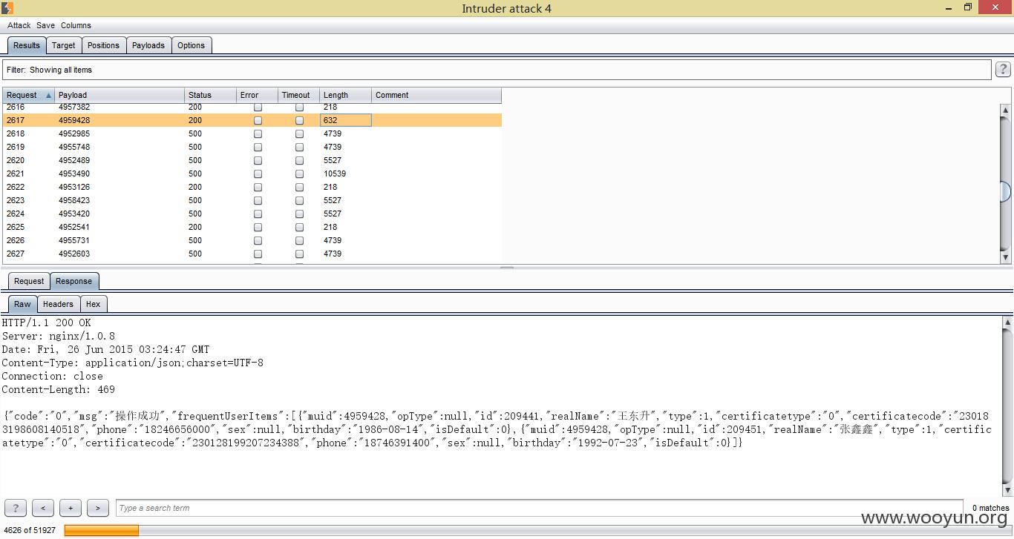Select row with payload 4952603

point(252,254)
